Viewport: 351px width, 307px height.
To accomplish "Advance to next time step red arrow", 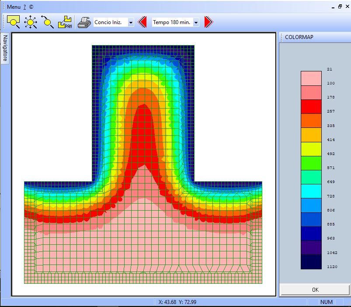I will (x=209, y=22).
